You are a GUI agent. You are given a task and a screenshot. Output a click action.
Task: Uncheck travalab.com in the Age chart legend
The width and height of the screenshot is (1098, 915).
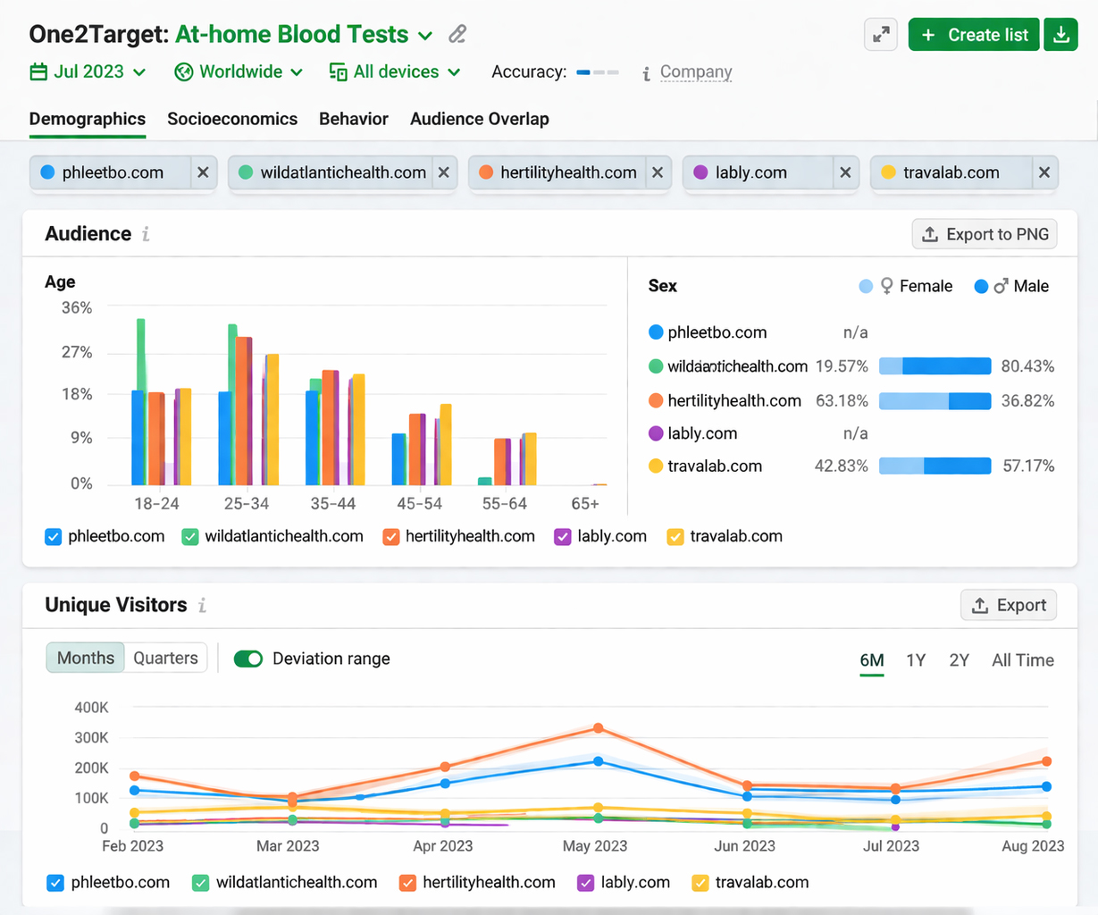(x=675, y=537)
